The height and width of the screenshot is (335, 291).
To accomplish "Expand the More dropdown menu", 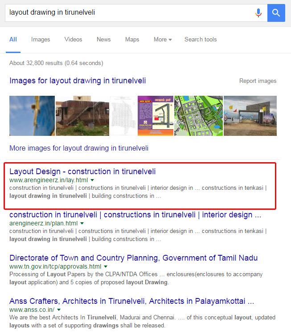I will tap(163, 40).
